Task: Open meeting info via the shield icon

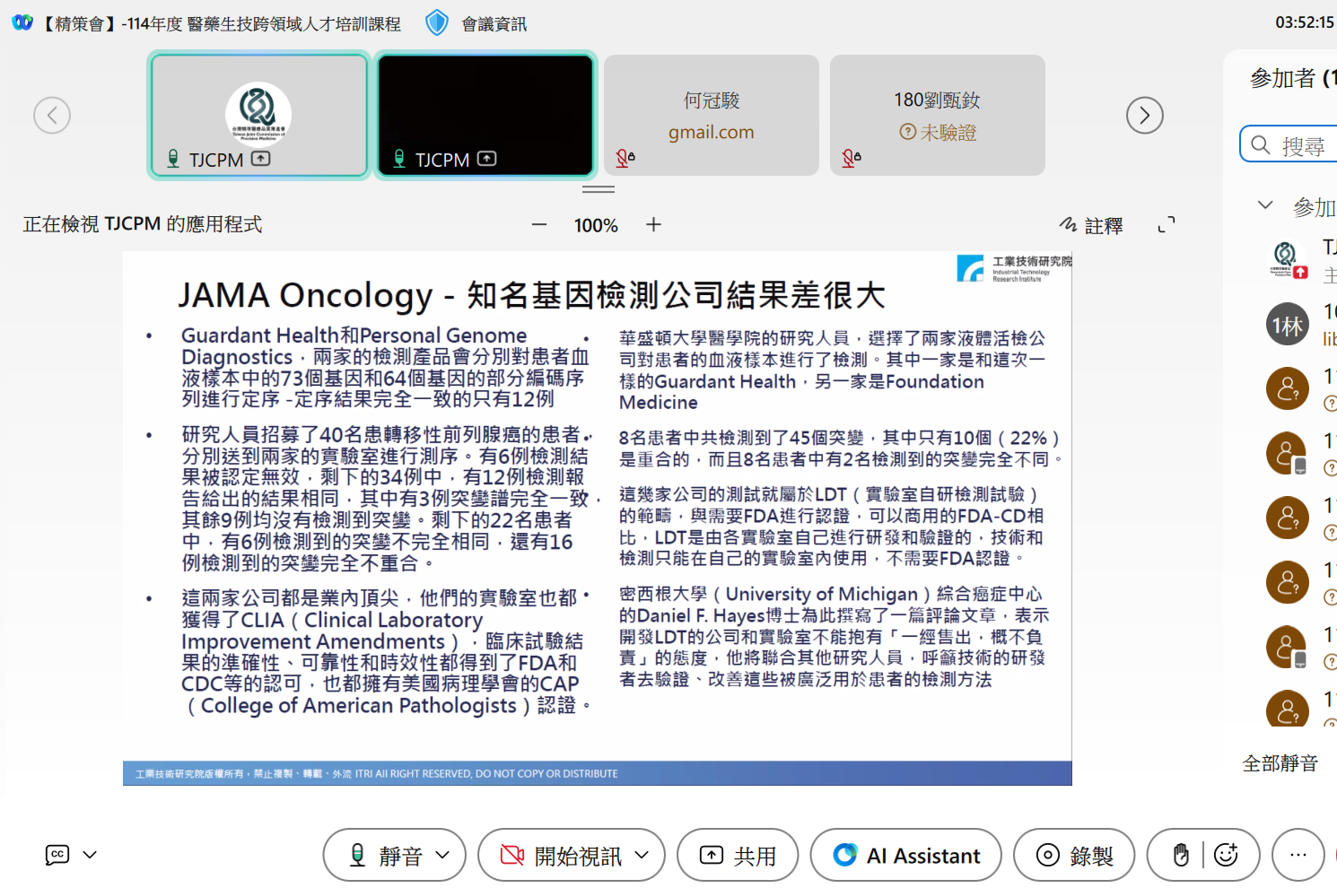Action: pos(437,22)
